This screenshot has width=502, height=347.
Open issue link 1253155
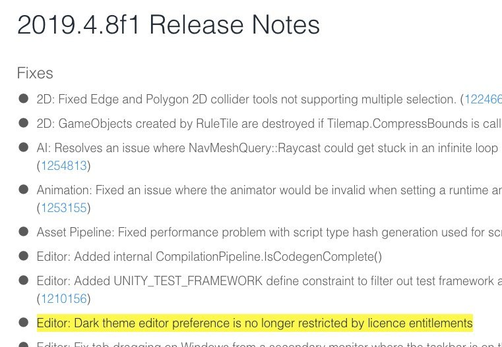[x=65, y=207]
